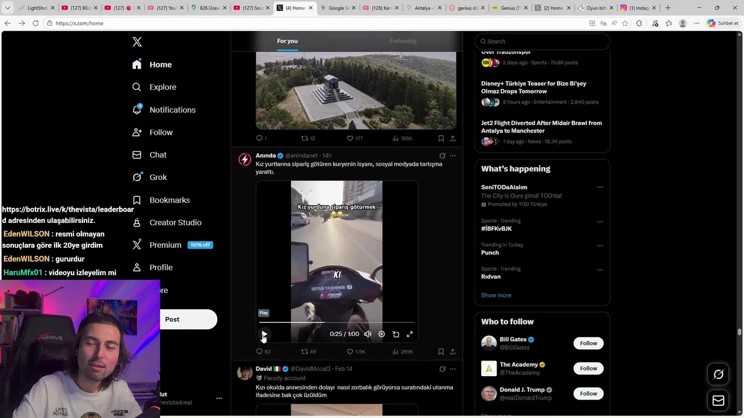Like the Anında post with 1.5K likes
Screen dimensions: 744x418
coord(356,351)
